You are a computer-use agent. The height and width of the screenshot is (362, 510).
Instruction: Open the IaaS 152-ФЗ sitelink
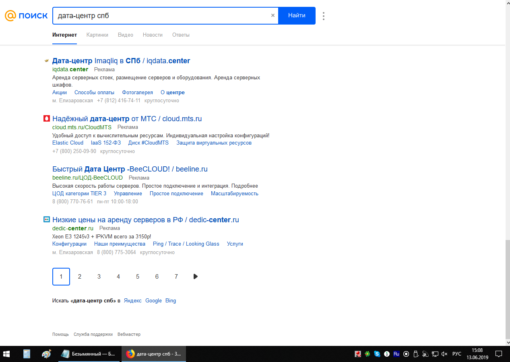(x=106, y=143)
